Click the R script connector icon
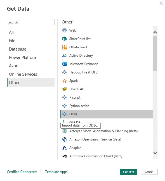165x181 pixels. click(65, 97)
